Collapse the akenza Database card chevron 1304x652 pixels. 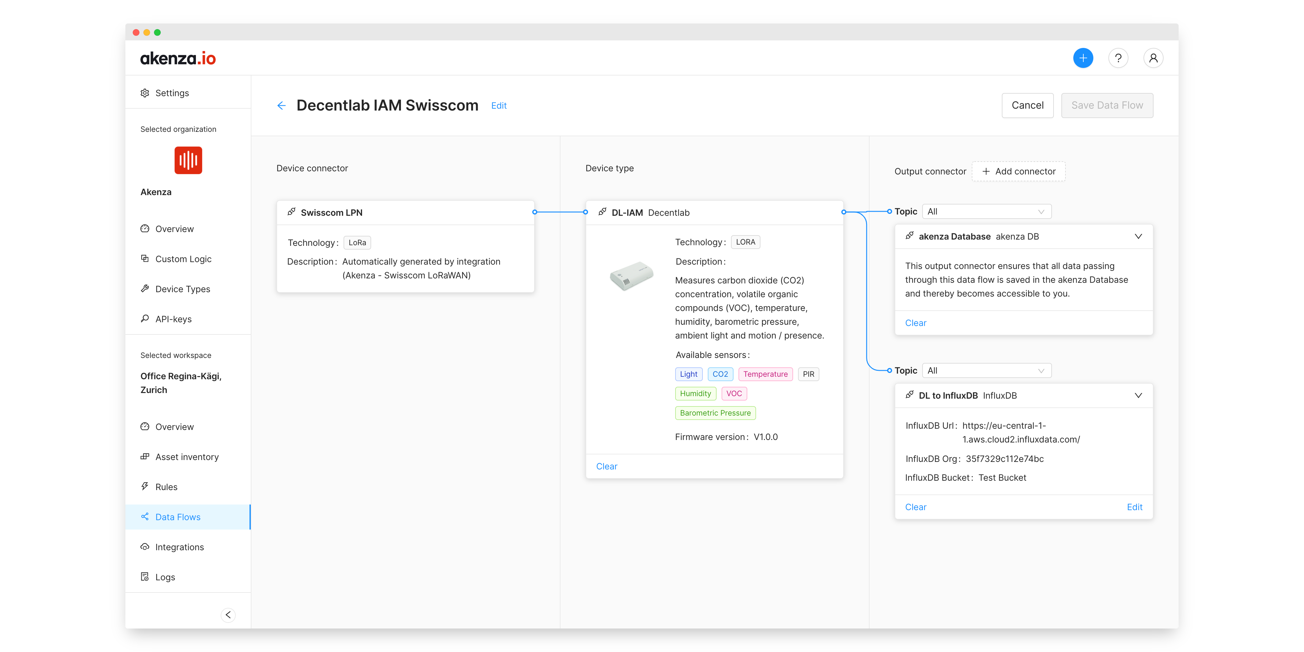click(1138, 236)
